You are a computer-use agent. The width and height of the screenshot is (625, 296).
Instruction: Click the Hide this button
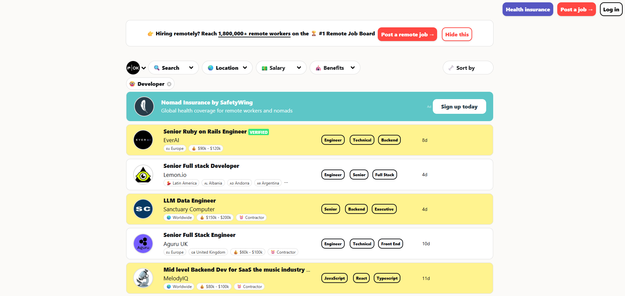tap(457, 34)
